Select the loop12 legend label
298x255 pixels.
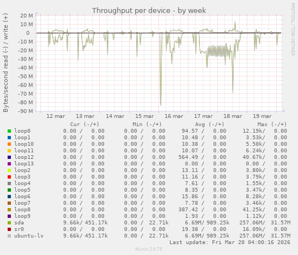24,157
